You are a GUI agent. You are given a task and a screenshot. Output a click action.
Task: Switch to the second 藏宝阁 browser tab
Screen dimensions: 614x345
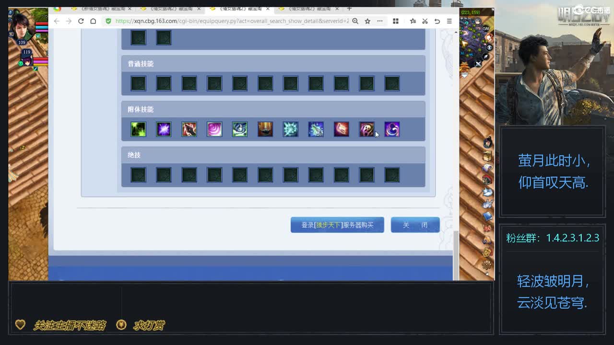point(171,9)
